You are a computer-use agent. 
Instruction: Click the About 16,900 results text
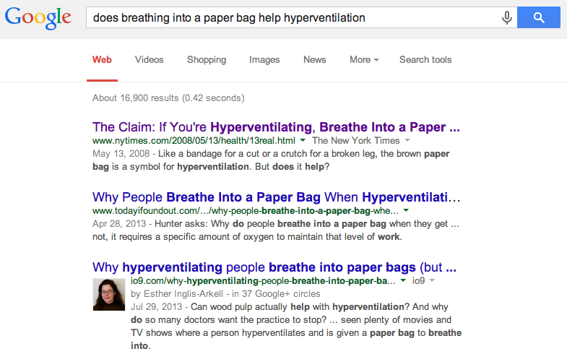click(168, 98)
